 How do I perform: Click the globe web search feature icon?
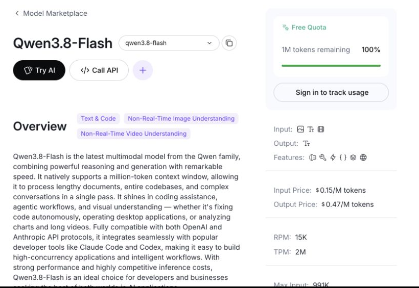[x=363, y=158]
